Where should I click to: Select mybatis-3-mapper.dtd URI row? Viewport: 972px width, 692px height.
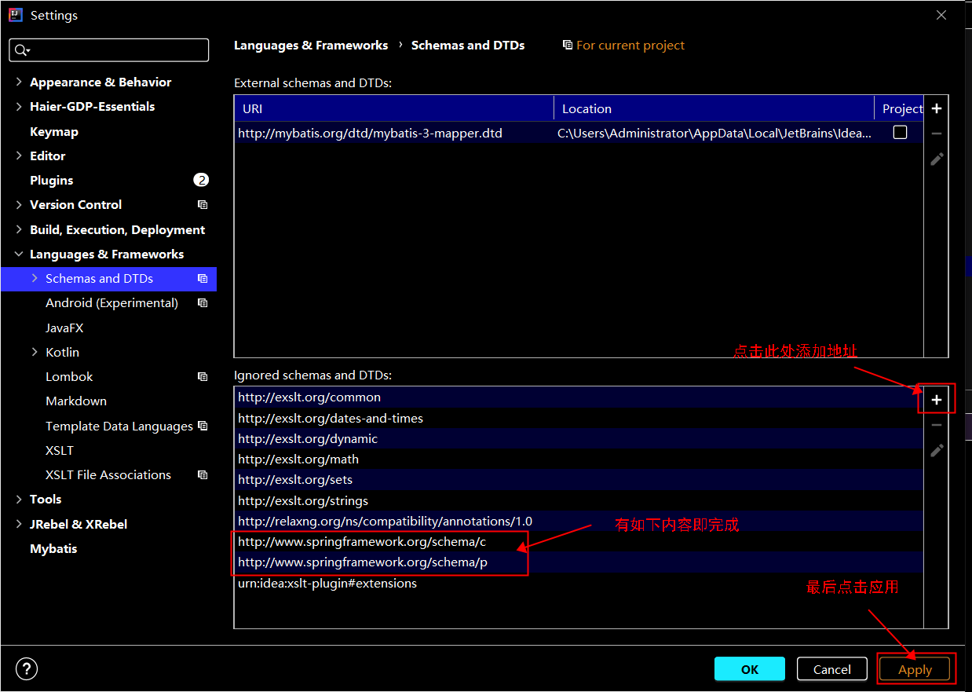tap(394, 133)
